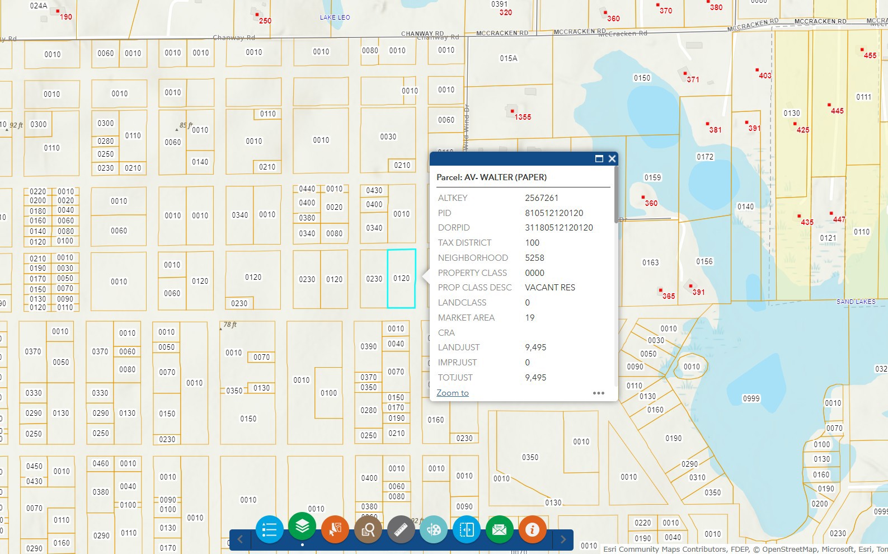Click address marker 365 near lake
Viewport: 888px width, 554px height.
(661, 290)
